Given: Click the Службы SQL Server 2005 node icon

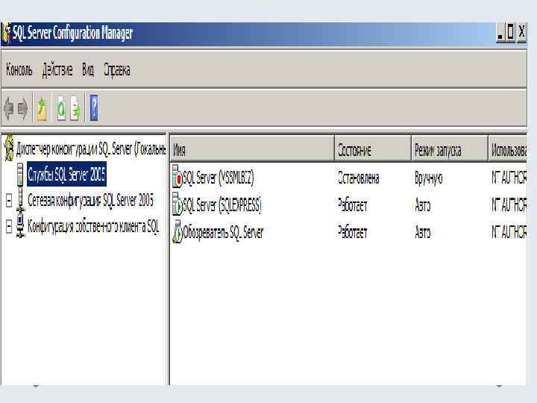Looking at the screenshot, I should point(20,174).
